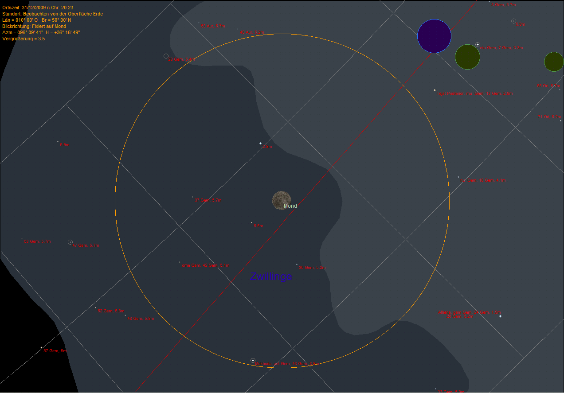Click the 'Län = 010° 00' O' coordinates line

tap(37, 20)
